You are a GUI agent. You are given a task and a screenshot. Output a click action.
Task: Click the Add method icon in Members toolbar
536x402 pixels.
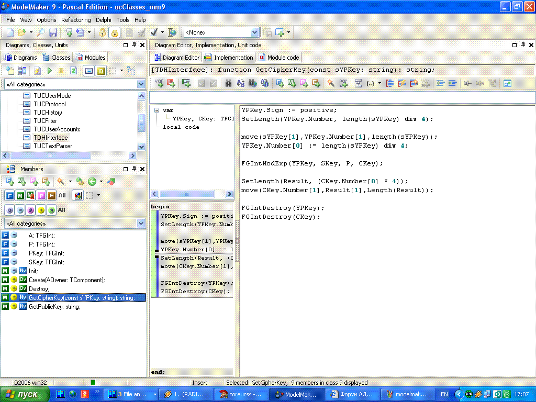[22, 182]
